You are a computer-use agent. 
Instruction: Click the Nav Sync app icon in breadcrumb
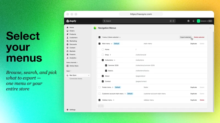95,28
